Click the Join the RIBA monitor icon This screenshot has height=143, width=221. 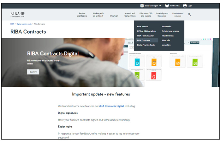point(167,6)
